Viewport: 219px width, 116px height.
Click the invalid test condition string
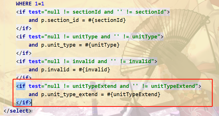point(99,61)
